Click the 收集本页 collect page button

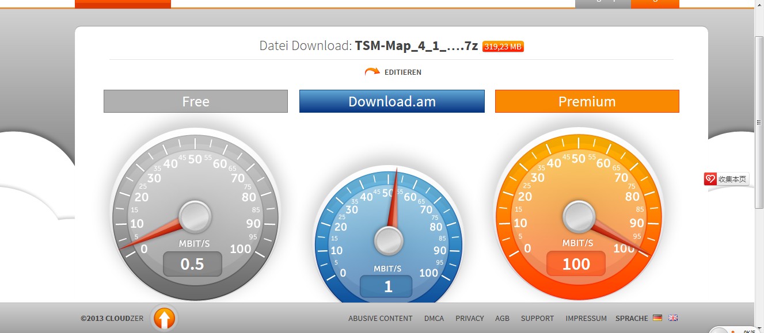tap(726, 179)
